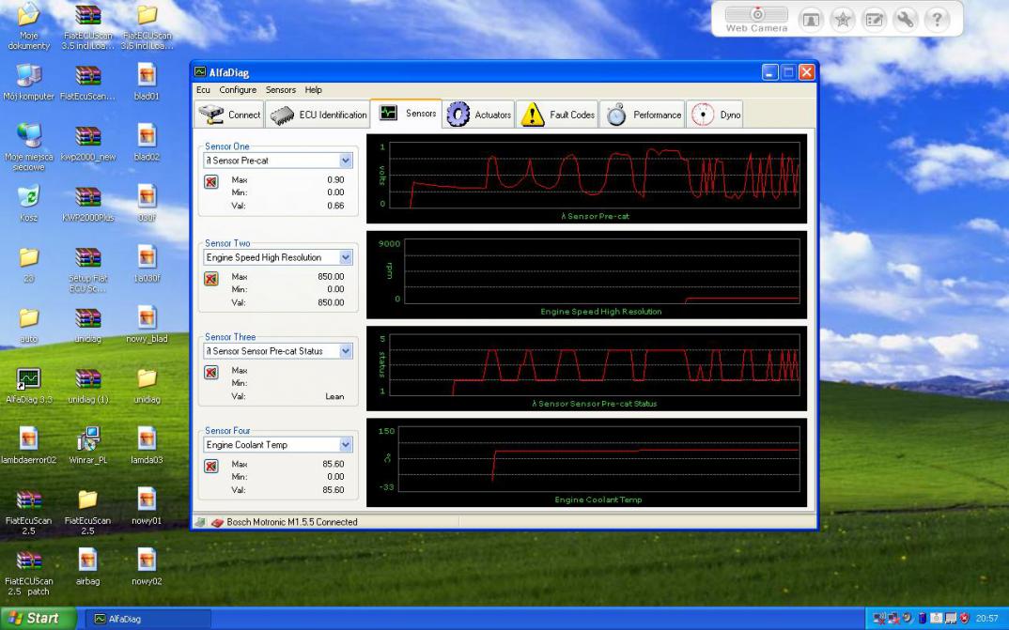Click the red X icon under Sensor One
1009x630 pixels.
[x=211, y=182]
